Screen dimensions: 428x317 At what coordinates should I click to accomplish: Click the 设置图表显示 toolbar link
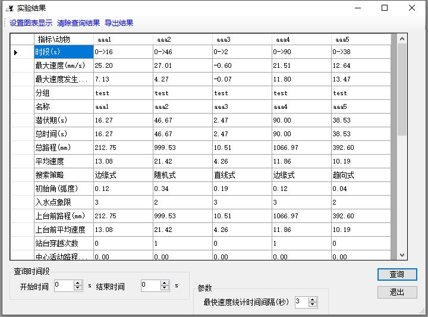click(x=31, y=23)
